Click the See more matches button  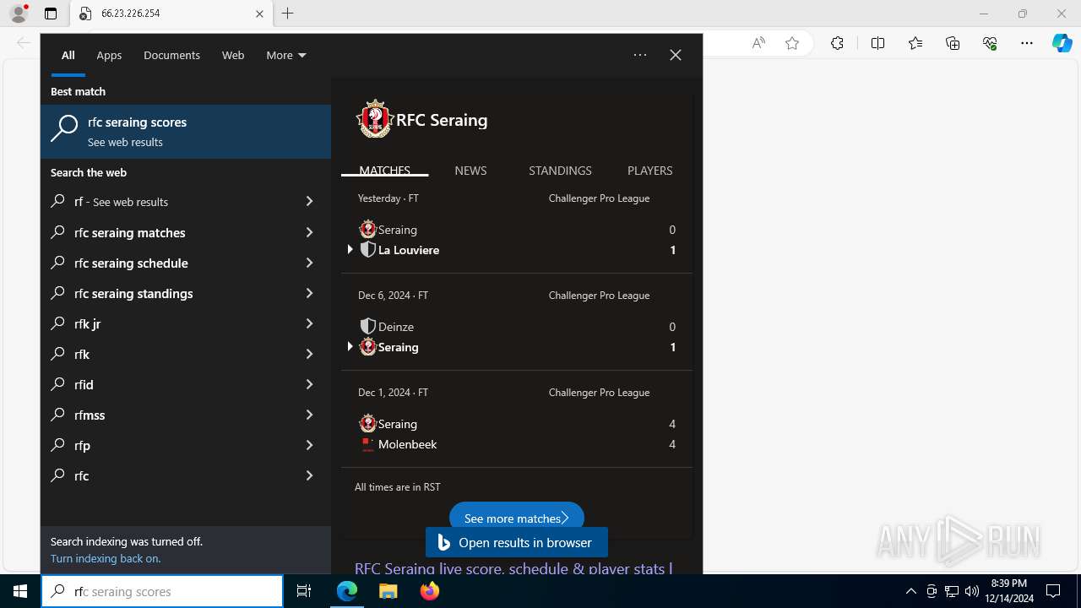point(516,518)
